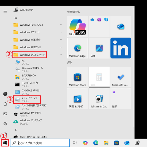The image size is (147, 147).
Task: Expand the Windows PowerShell folder
Action: click(37, 25)
